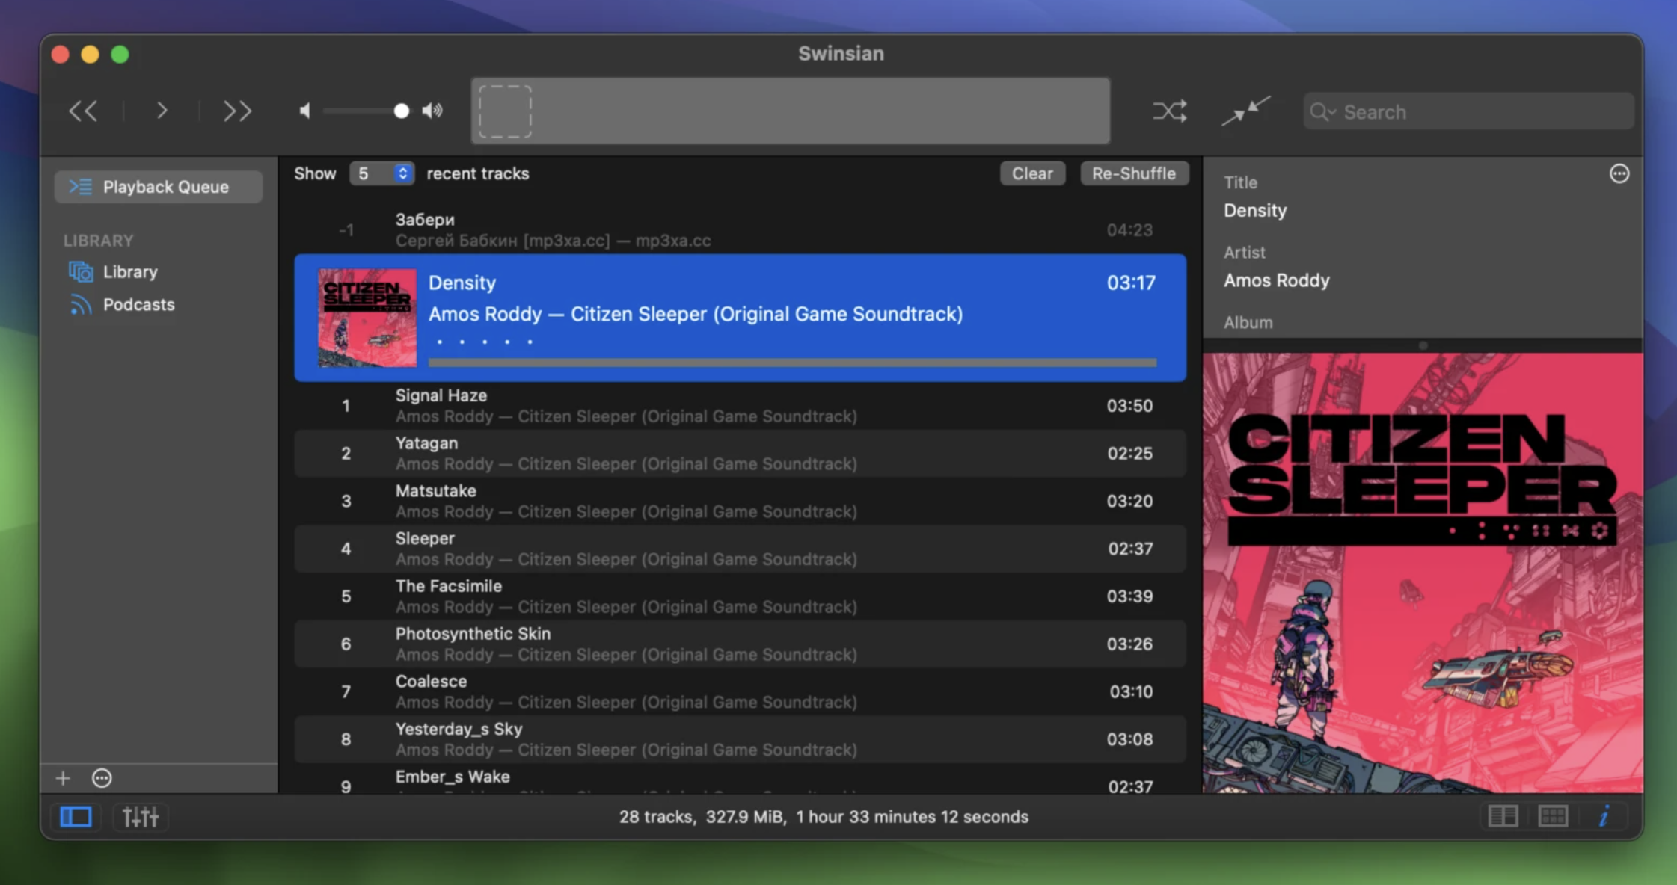Screen dimensions: 1677x885
Task: Open Podcasts in the sidebar
Action: 138,305
